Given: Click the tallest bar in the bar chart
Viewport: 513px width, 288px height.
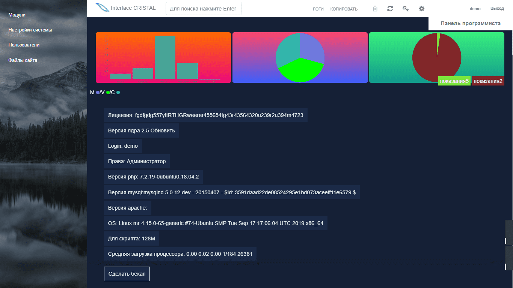Looking at the screenshot, I should point(165,57).
